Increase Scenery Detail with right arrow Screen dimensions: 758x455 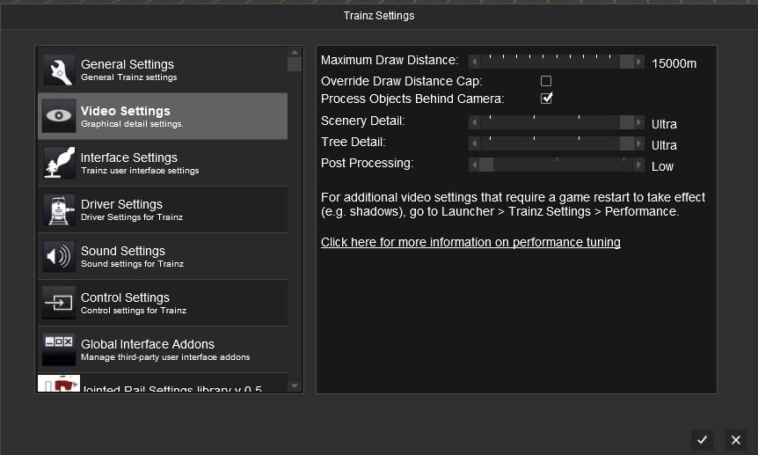click(638, 123)
